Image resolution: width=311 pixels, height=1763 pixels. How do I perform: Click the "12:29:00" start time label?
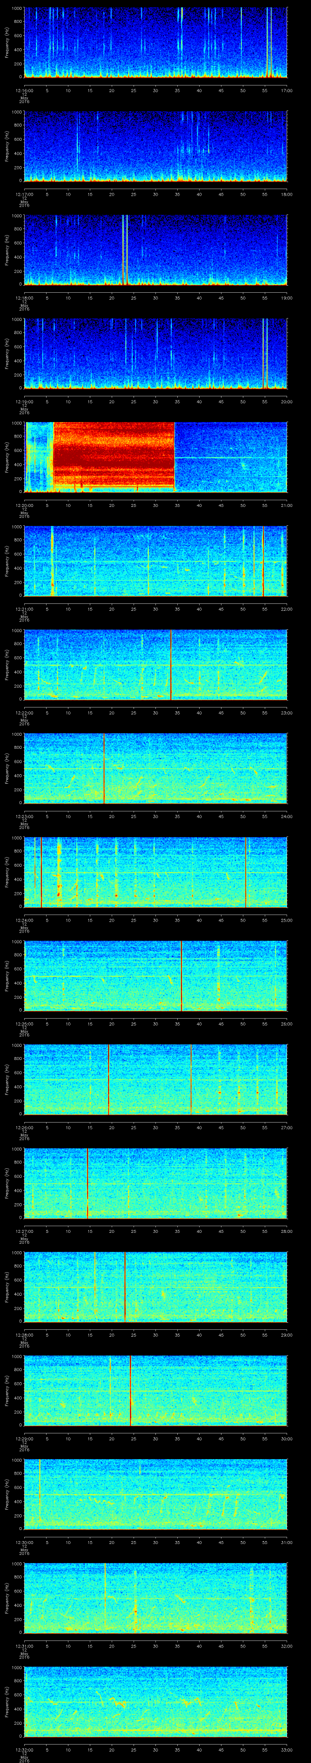click(x=25, y=1438)
